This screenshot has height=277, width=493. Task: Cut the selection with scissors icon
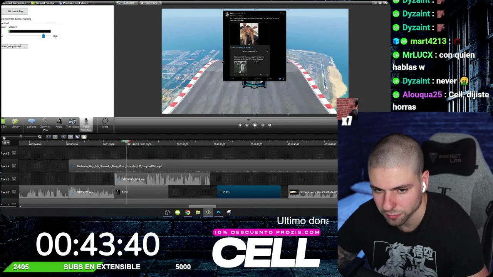(64, 137)
